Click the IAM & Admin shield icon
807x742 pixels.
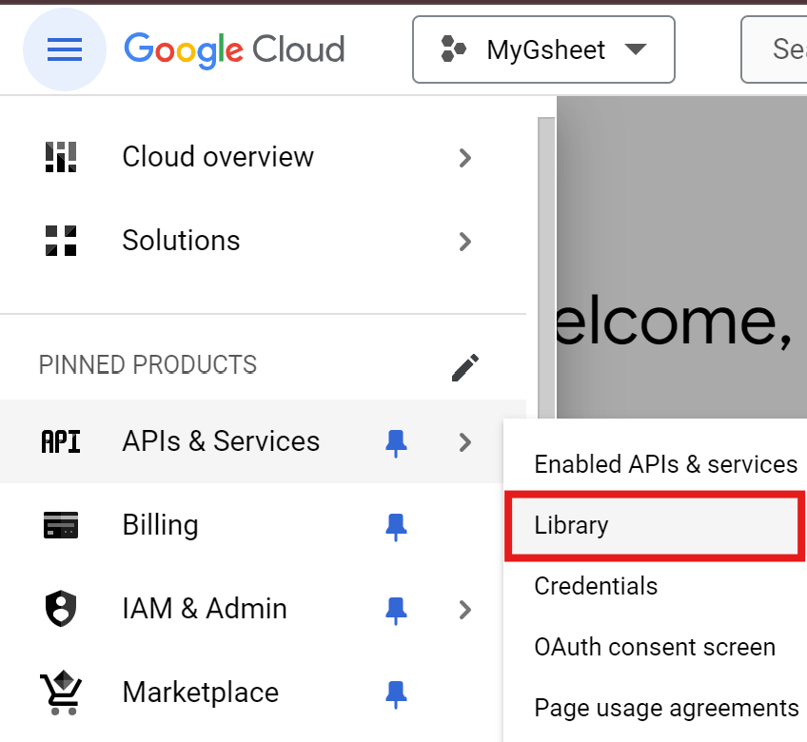(61, 609)
